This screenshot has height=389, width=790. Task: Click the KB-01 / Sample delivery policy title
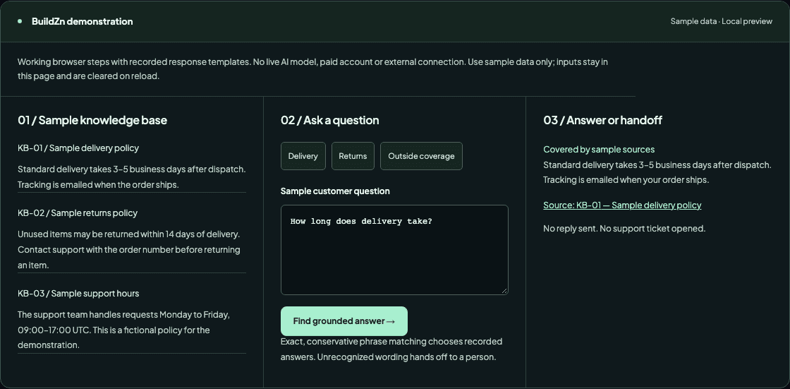tap(78, 148)
